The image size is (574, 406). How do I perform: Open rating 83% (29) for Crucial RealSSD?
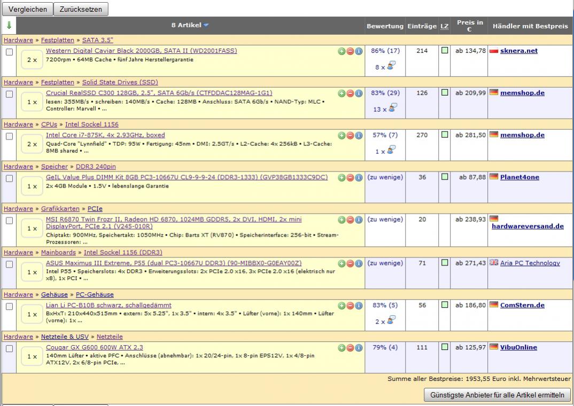[385, 93]
